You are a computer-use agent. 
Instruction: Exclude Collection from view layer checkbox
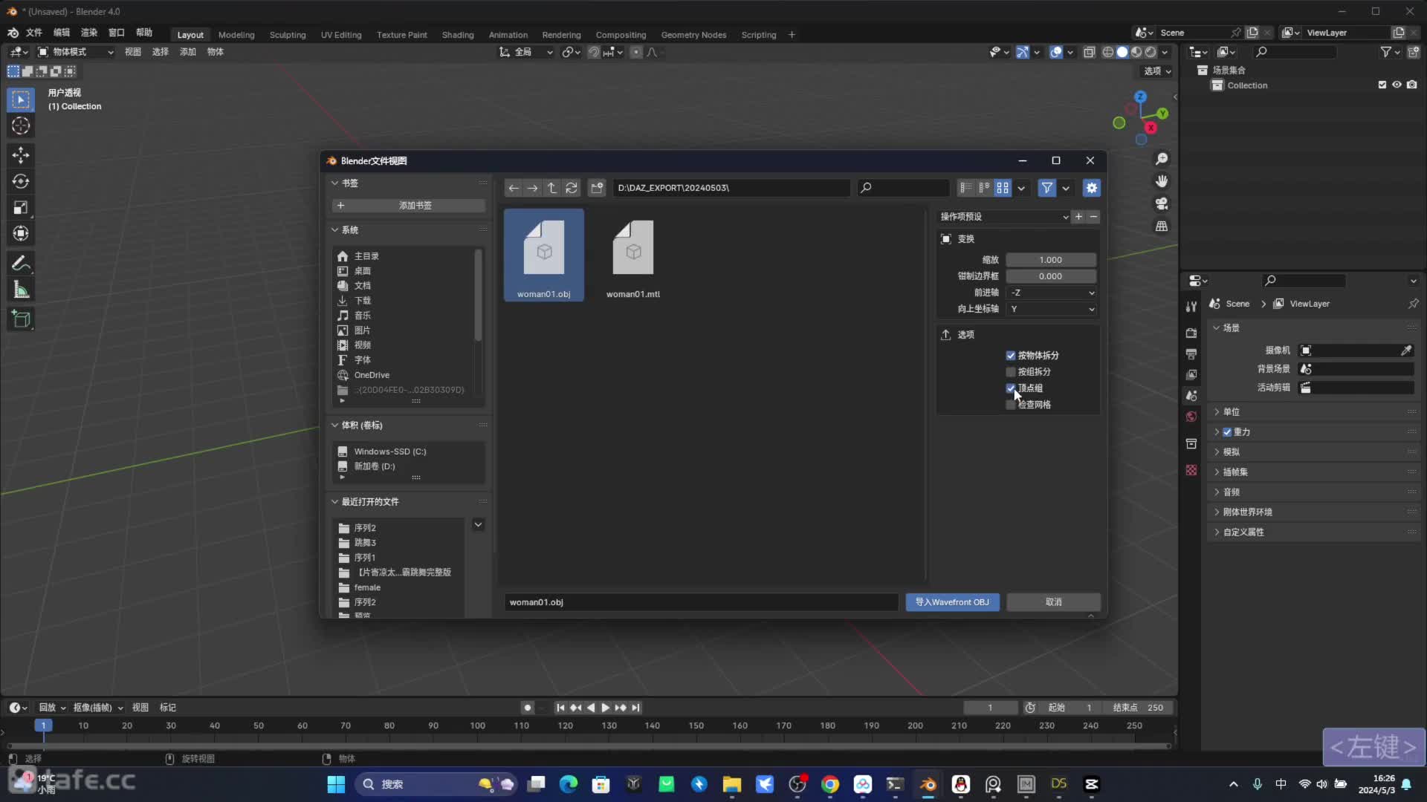[1382, 85]
